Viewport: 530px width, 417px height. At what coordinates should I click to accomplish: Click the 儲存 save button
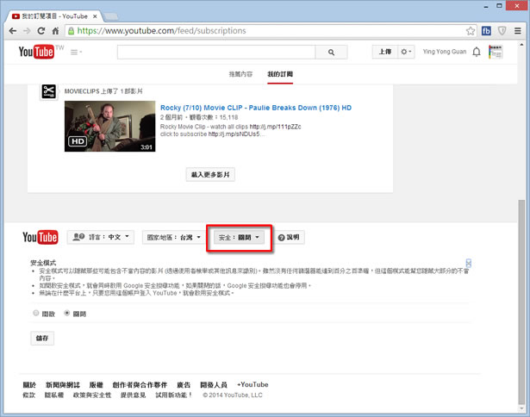point(41,339)
